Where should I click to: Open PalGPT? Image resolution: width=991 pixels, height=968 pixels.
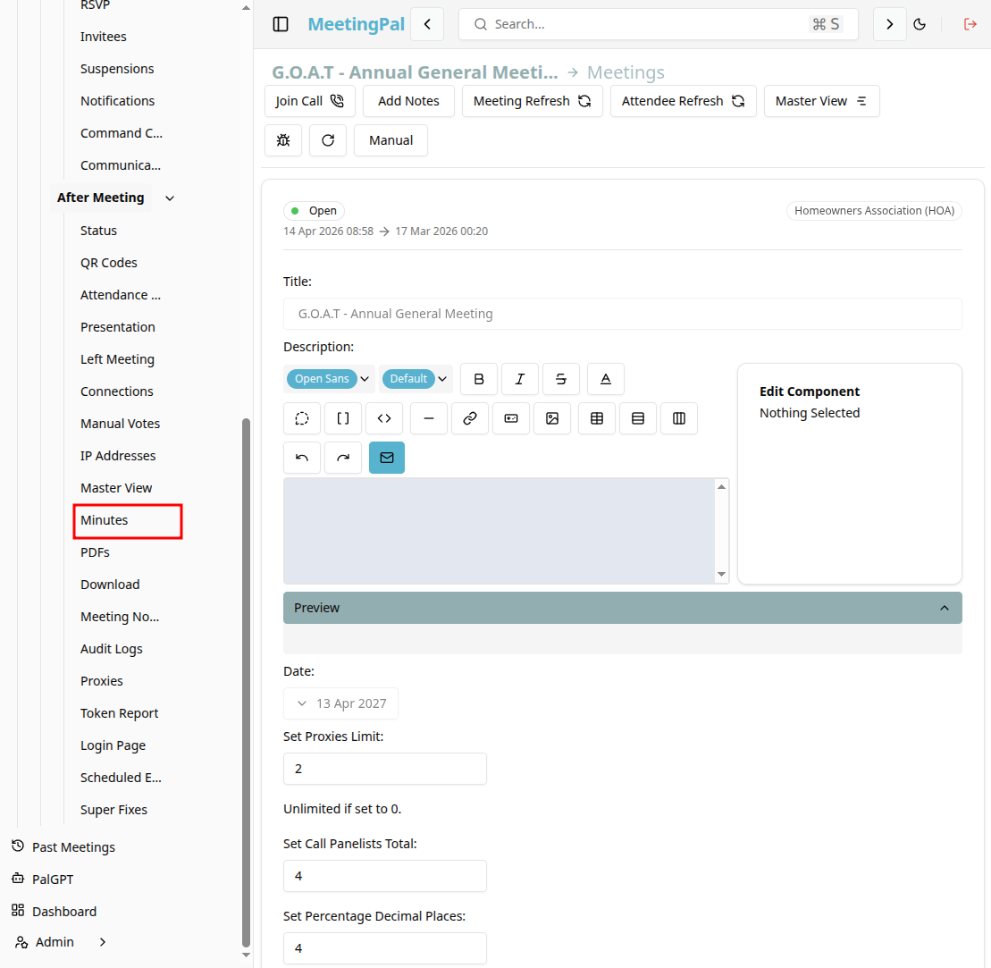[43, 880]
